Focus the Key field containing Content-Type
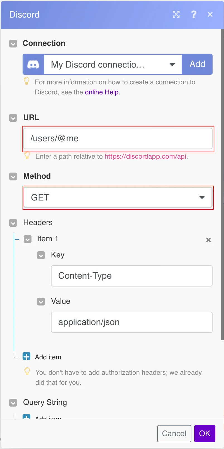Screen dimensions: 224x449 click(x=132, y=276)
